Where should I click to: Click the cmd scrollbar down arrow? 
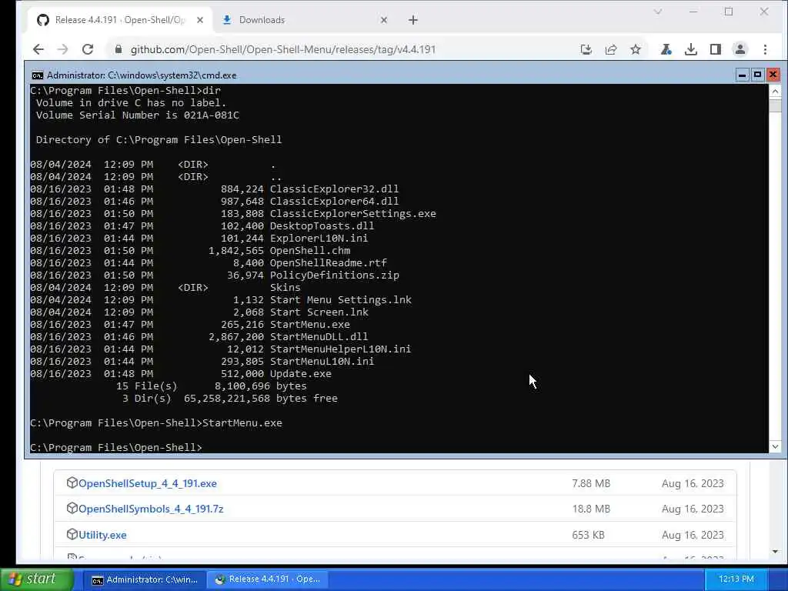775,446
